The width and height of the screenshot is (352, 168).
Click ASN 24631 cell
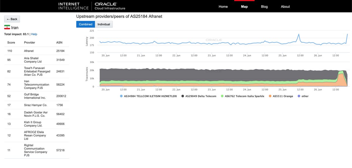coord(60,71)
